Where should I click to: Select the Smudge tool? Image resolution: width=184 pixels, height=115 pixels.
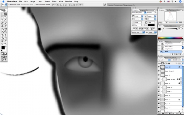(2, 31)
